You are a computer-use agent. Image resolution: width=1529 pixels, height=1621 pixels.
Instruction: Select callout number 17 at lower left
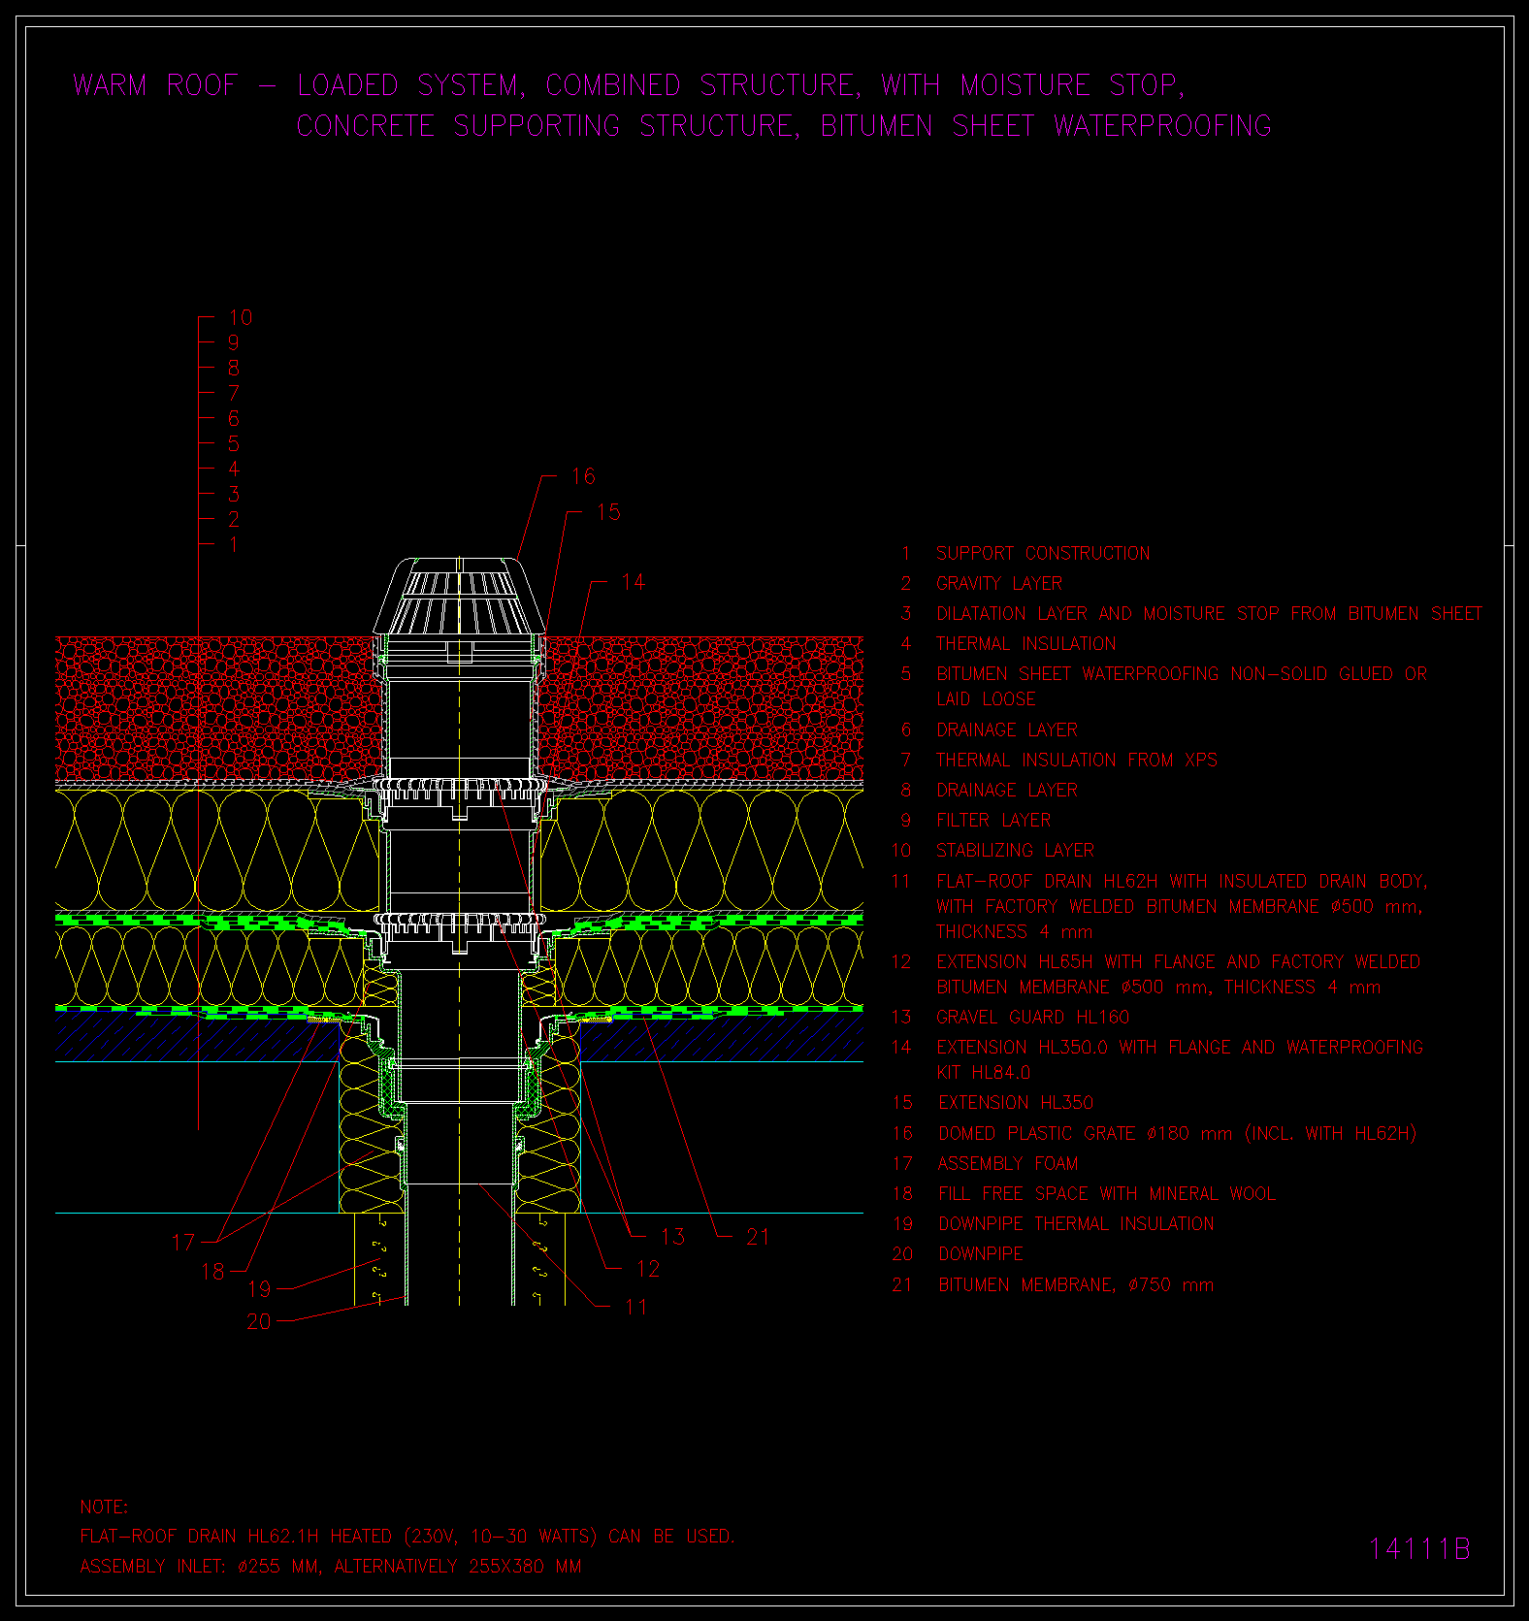coord(183,1243)
